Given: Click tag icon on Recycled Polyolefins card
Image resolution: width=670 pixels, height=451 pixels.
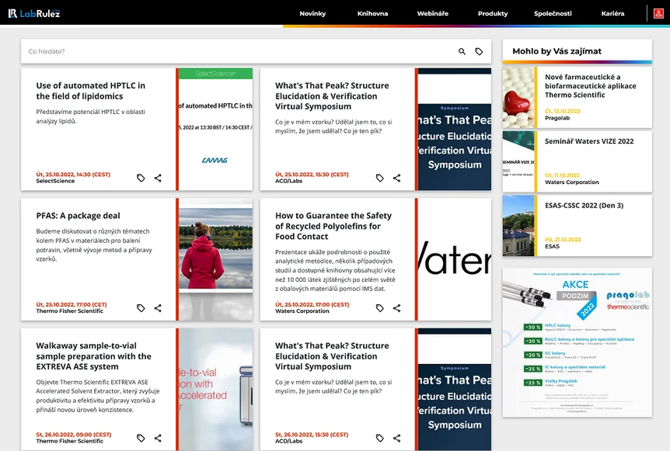Looking at the screenshot, I should pos(379,308).
